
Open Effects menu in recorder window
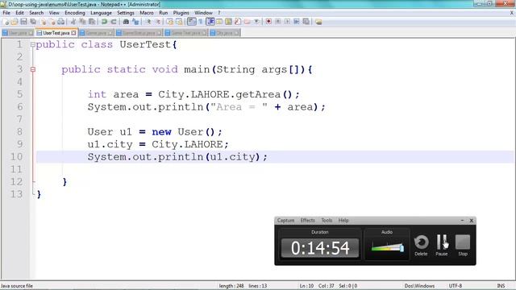308,220
